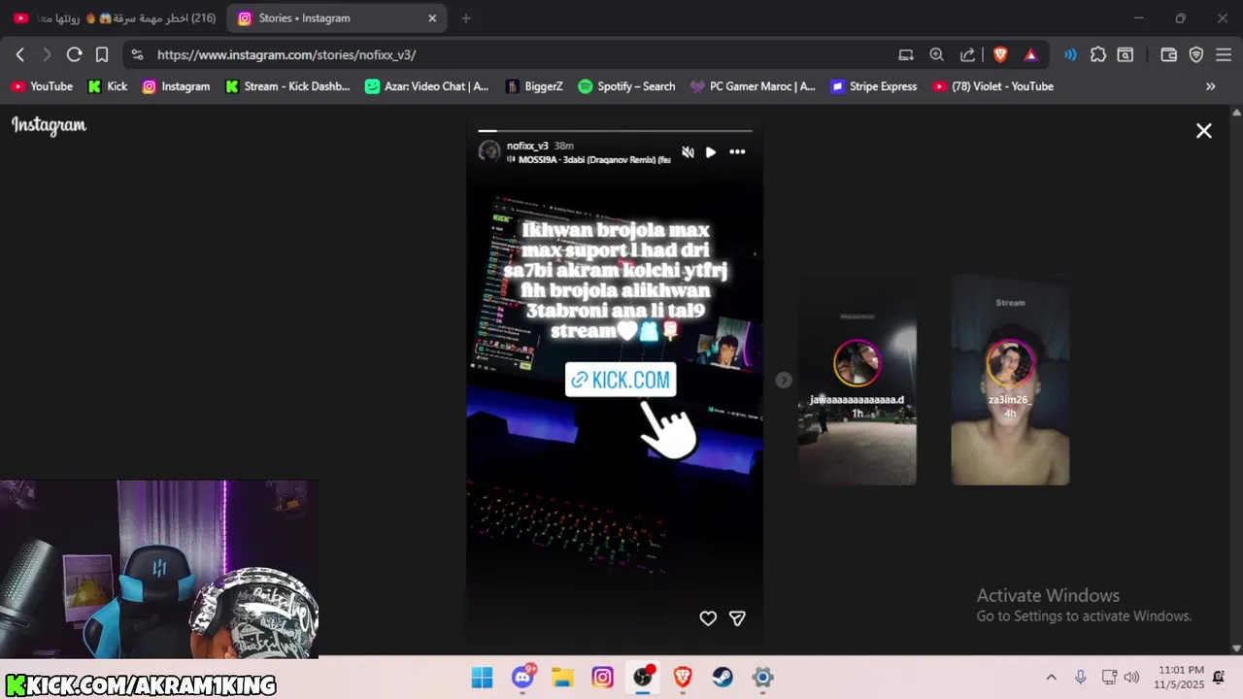Open the sidebar panel search icon
The width and height of the screenshot is (1243, 699).
click(x=1125, y=55)
